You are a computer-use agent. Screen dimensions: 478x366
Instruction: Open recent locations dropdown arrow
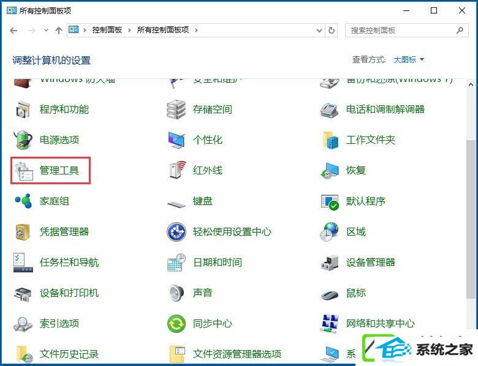(x=46, y=30)
